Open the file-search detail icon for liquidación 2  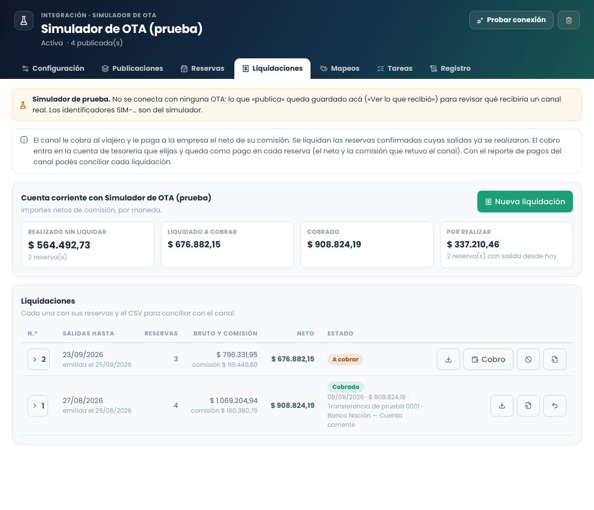tap(555, 359)
